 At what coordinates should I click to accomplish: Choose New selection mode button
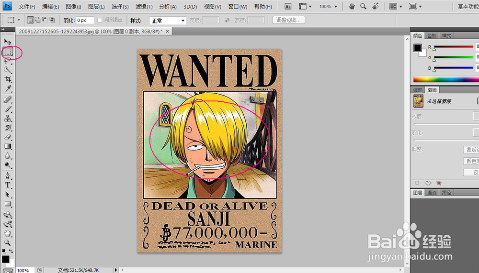pos(30,20)
